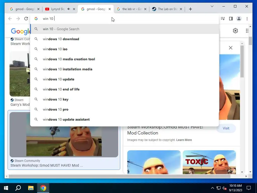Click the preview panel scrollbar thumb
Screen dimensions: 257x193
pos(242,61)
